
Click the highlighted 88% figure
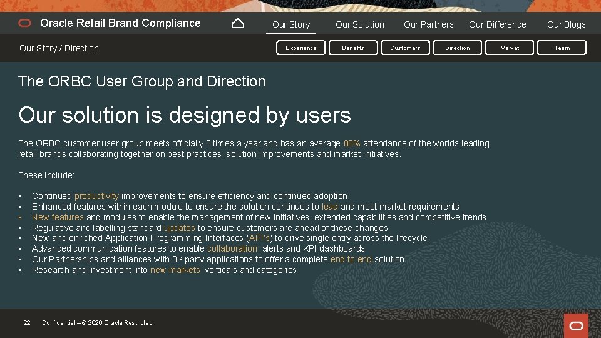pyautogui.click(x=352, y=143)
